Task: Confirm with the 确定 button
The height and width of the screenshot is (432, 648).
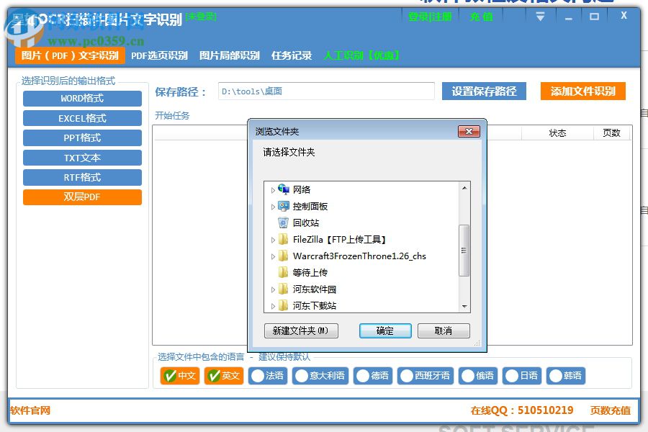Action: tap(385, 330)
